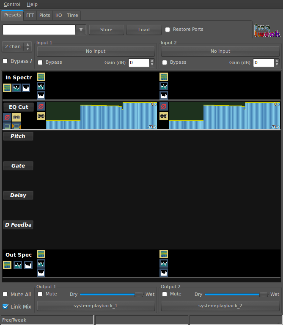Adjust the Output 1 Dry/Wet mix slider

(x=112, y=294)
